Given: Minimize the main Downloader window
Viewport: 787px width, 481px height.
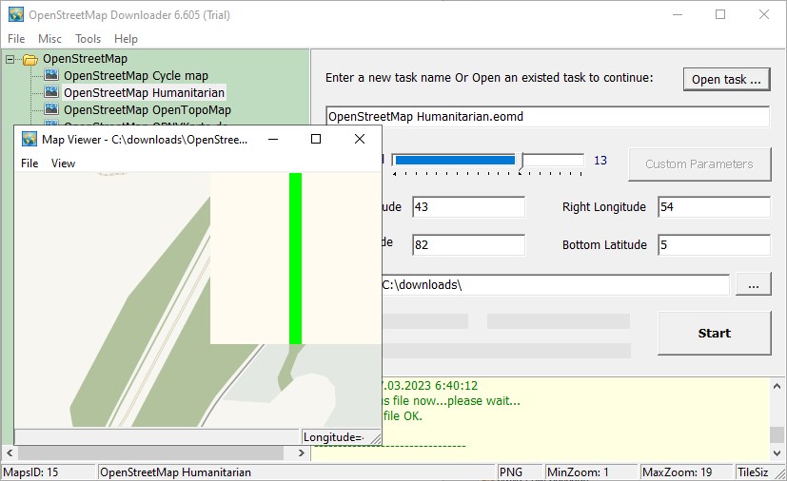Looking at the screenshot, I should coord(678,14).
